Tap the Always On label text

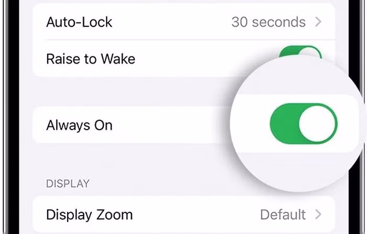point(79,125)
